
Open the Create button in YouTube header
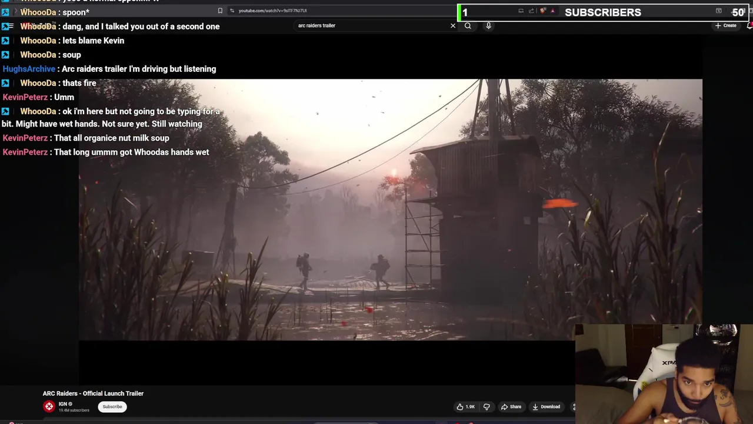726,25
